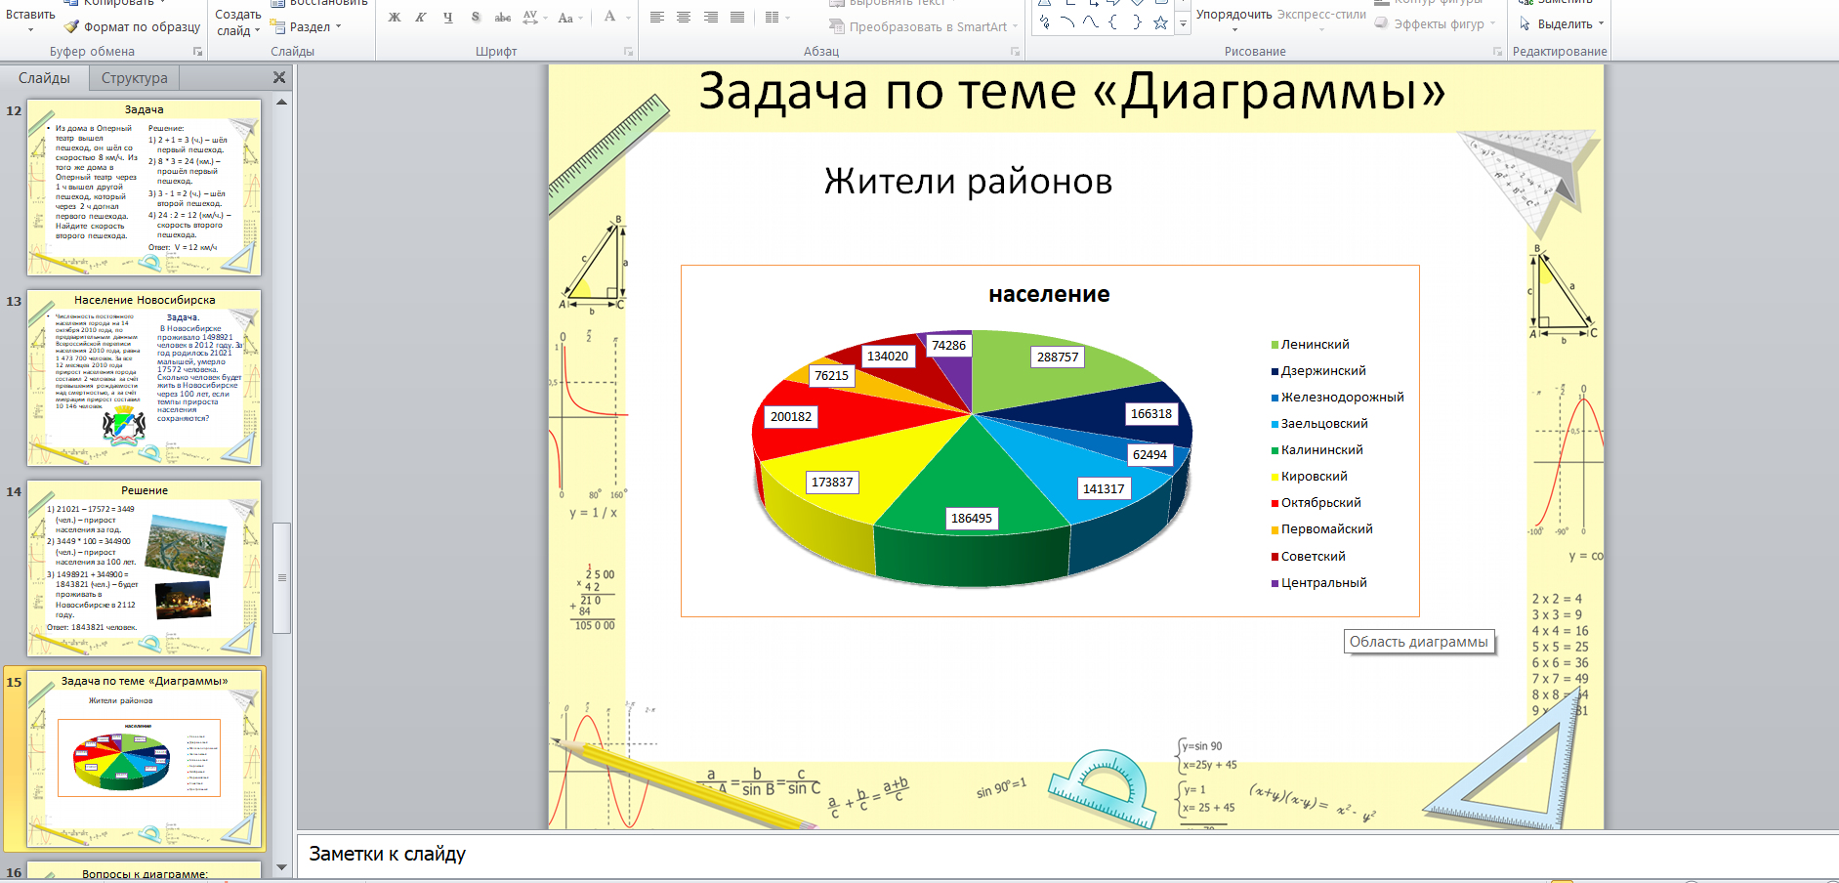Open character spacing (AV) dropdown

click(534, 18)
